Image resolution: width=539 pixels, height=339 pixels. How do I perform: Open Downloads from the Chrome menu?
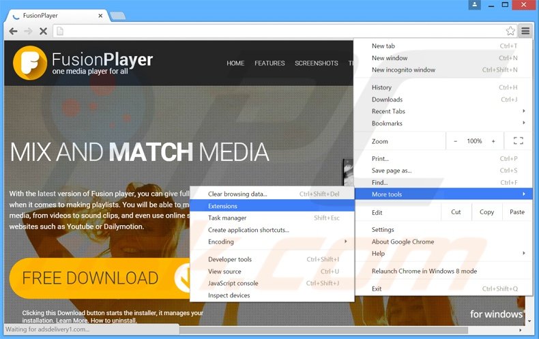(443, 100)
